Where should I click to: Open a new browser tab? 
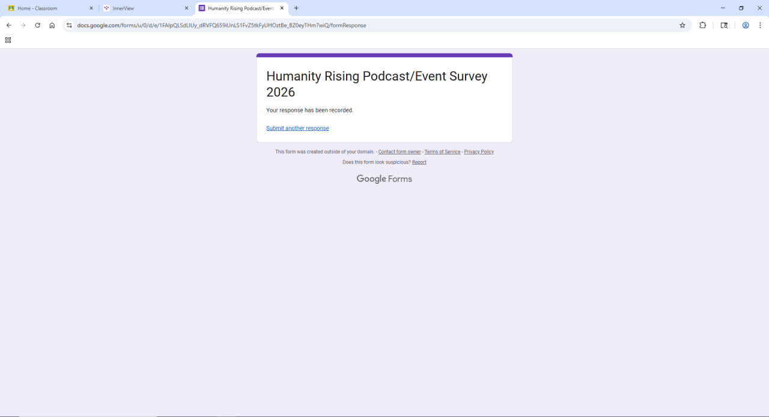click(296, 8)
